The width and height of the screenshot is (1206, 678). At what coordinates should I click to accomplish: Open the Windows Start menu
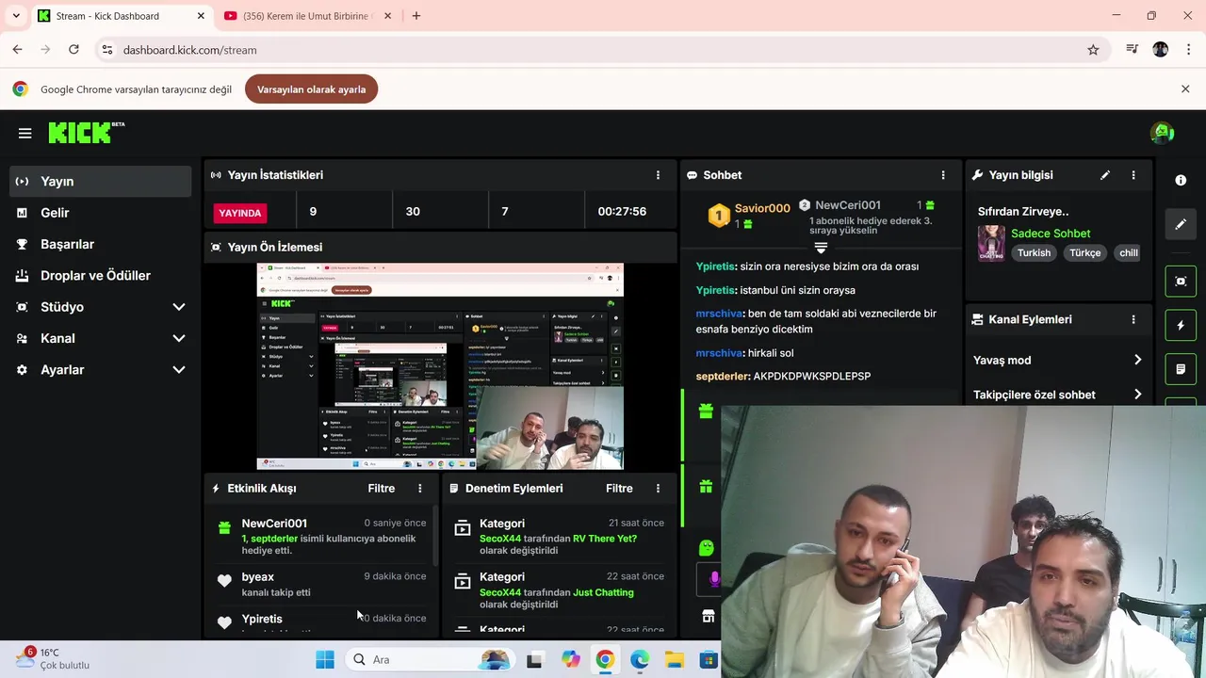pos(325,659)
